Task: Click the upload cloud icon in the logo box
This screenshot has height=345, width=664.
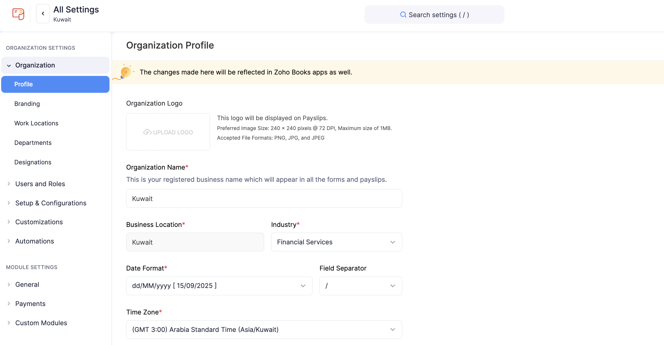Action: point(147,132)
